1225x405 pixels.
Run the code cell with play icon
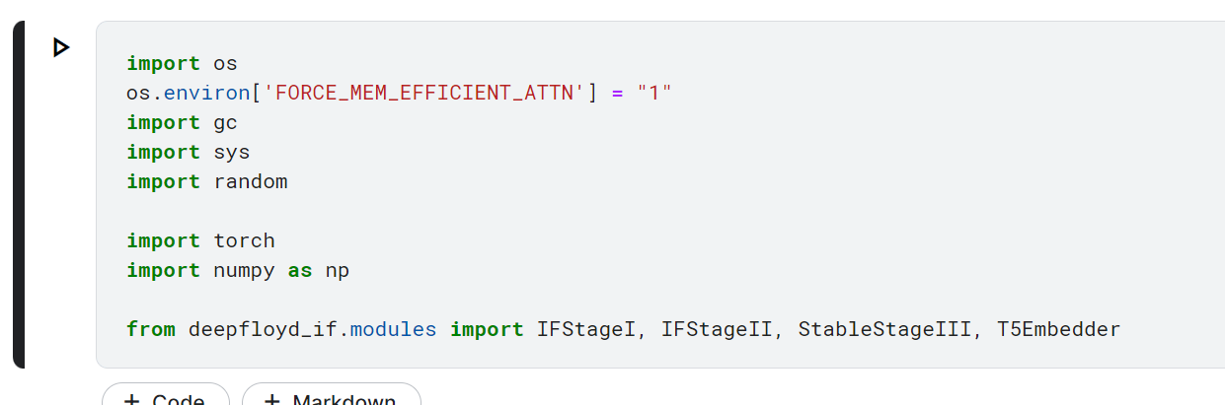click(x=61, y=47)
